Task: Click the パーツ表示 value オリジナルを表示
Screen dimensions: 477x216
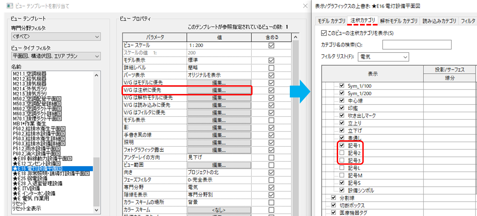Action: 204,75
